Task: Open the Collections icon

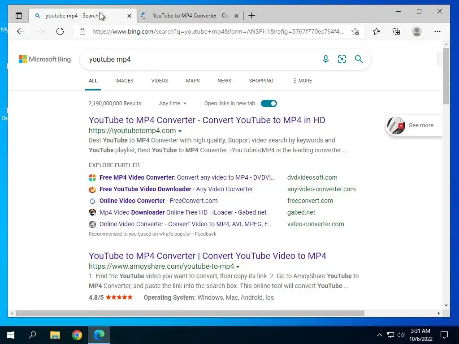Action: click(x=396, y=31)
